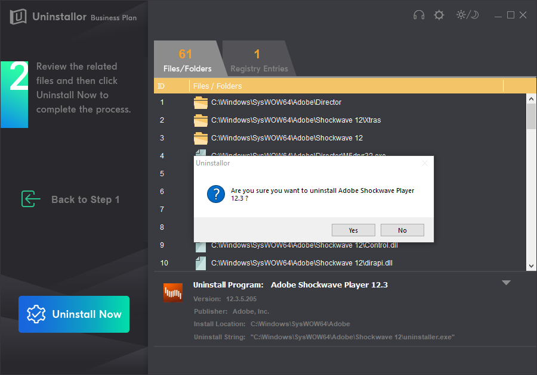
Task: Select Shockwave 12\Xtras path text
Action: coord(296,120)
